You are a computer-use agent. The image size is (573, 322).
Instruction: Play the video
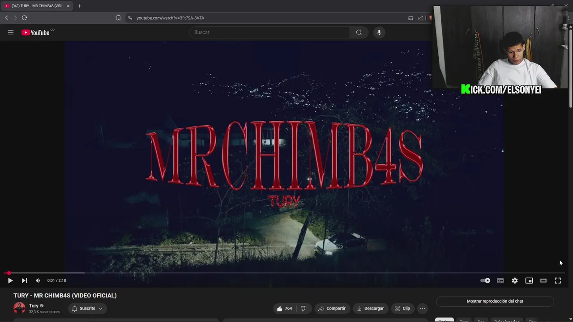pyautogui.click(x=10, y=280)
